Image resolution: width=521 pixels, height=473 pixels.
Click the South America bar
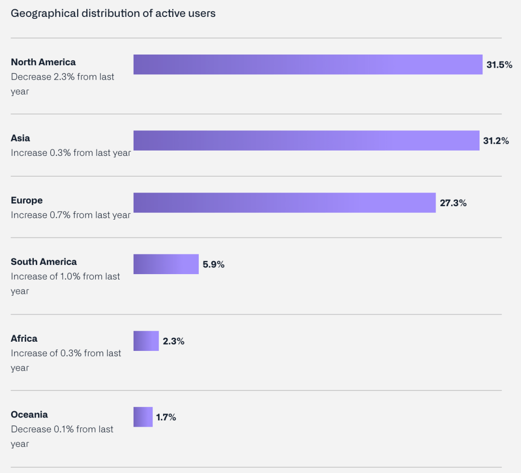pyautogui.click(x=166, y=264)
